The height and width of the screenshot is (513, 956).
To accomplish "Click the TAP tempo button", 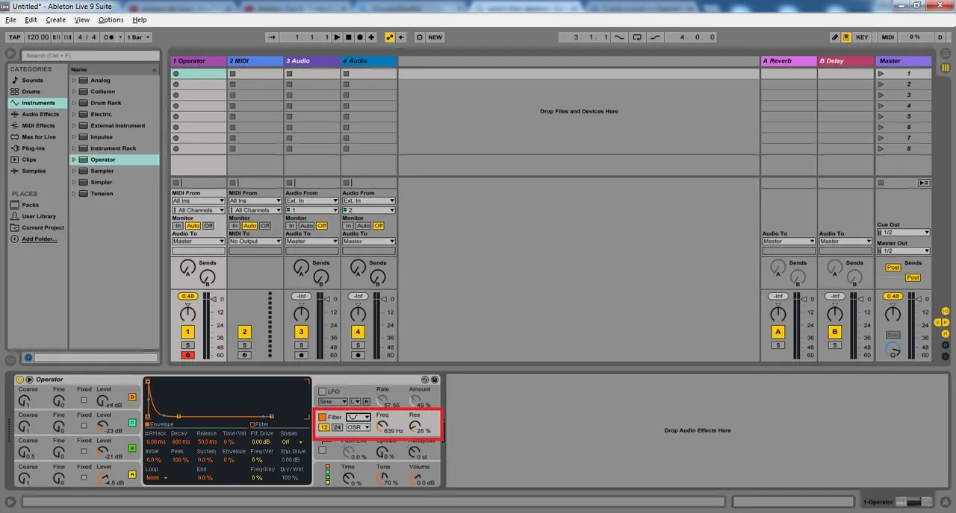I will click(x=15, y=37).
